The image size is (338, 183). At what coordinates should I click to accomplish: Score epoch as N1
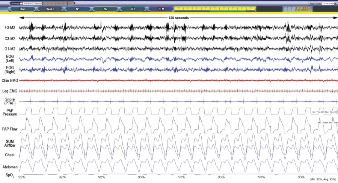(78, 9)
